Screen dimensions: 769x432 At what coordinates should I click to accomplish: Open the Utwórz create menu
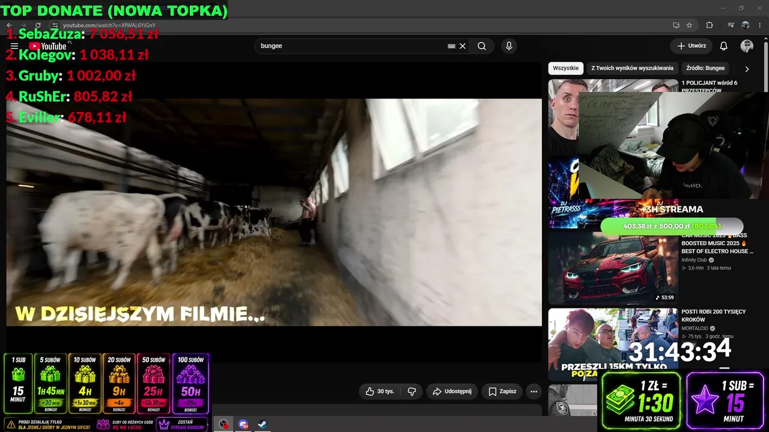click(x=691, y=46)
